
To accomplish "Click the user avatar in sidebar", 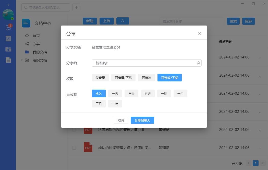I will (x=8, y=15).
